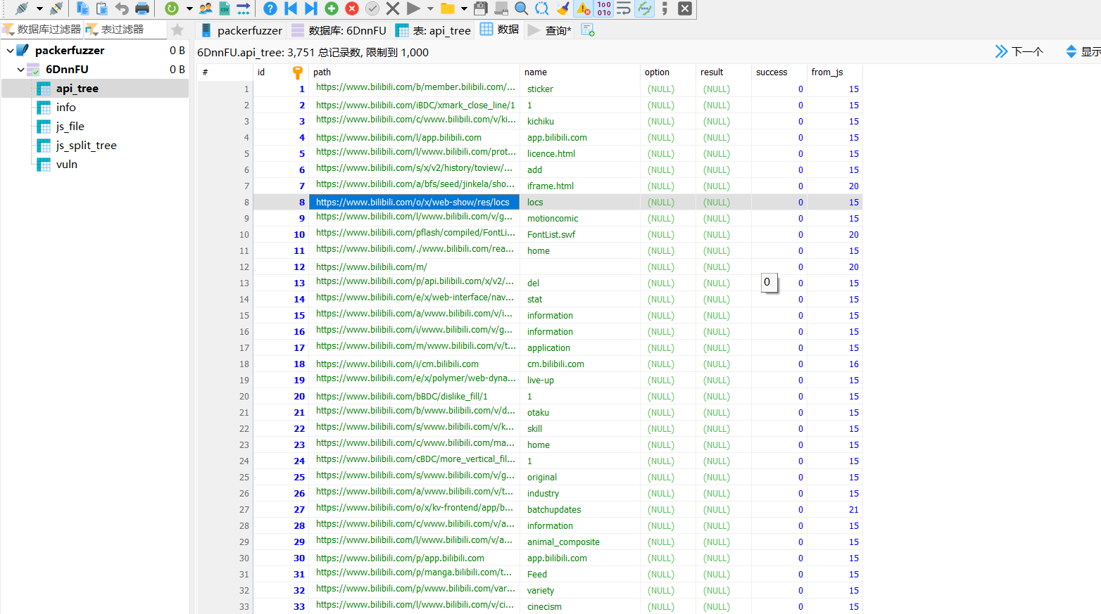1101x614 pixels.
Task: Click the disconnect plug icon
Action: coord(56,8)
